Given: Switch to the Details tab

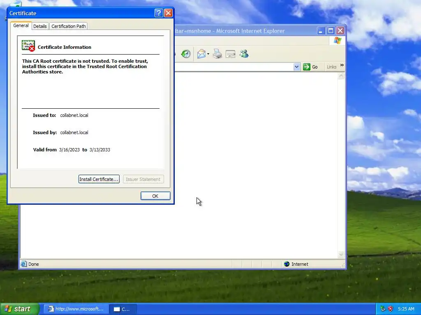Looking at the screenshot, I should 40,26.
